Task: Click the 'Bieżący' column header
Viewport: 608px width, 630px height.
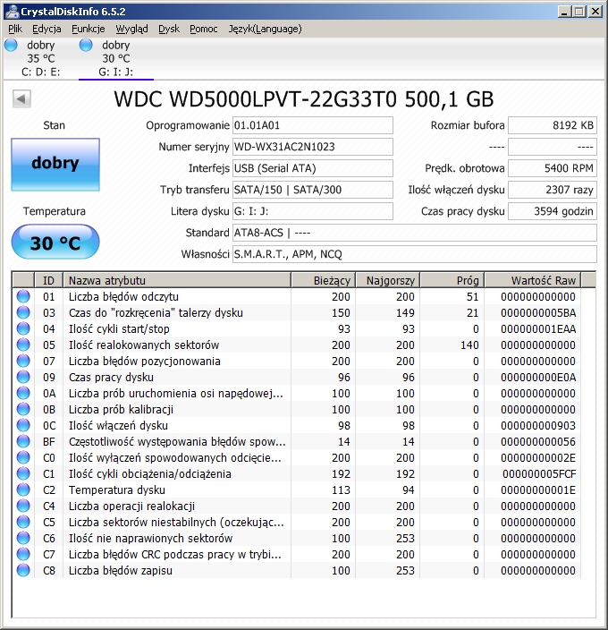Action: 323,280
